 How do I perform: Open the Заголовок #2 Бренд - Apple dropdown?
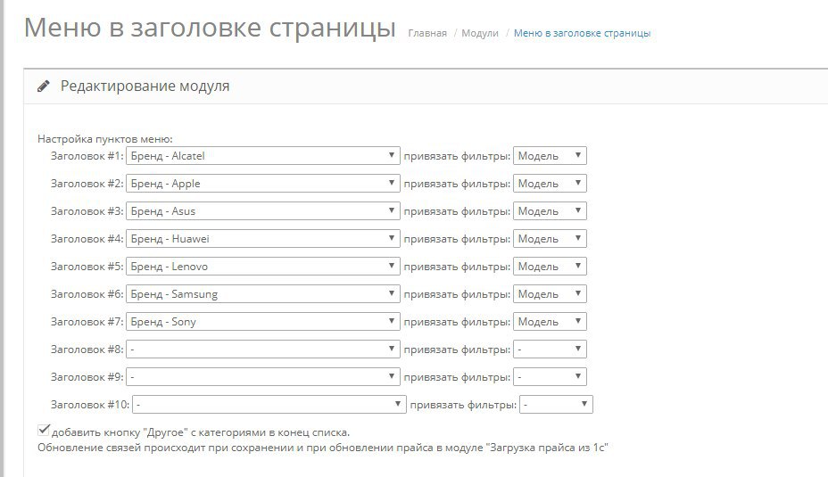coord(263,183)
